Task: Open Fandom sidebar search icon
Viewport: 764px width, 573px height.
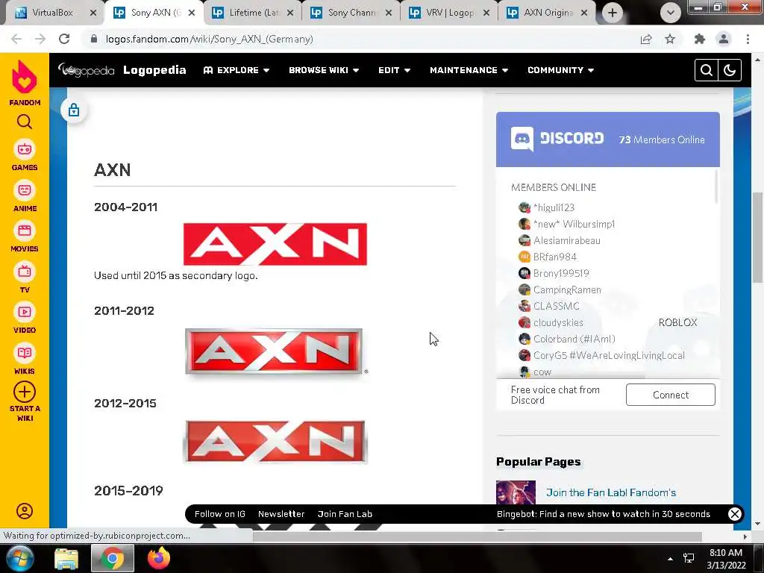Action: tap(25, 122)
